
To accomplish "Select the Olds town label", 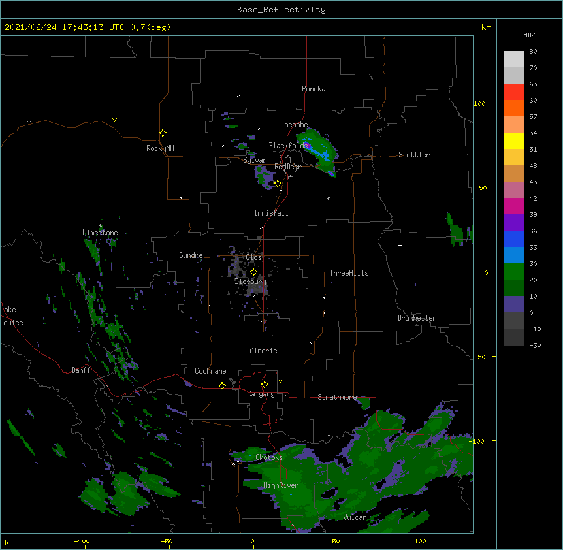I will [253, 257].
